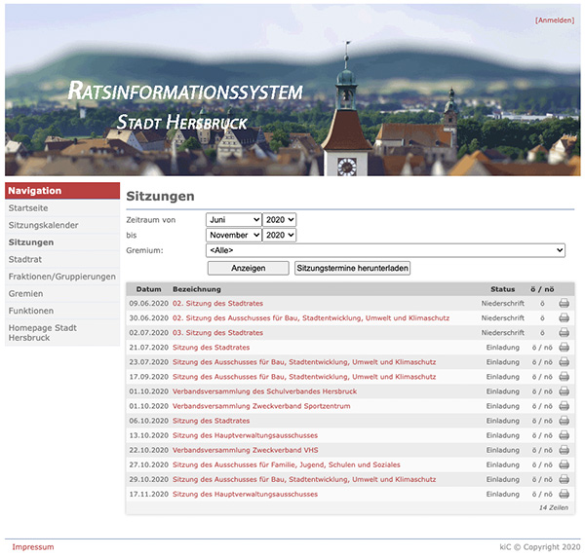Open Fraktionen/Gruppierungen in the navigation
The image size is (585, 557).
coord(61,277)
